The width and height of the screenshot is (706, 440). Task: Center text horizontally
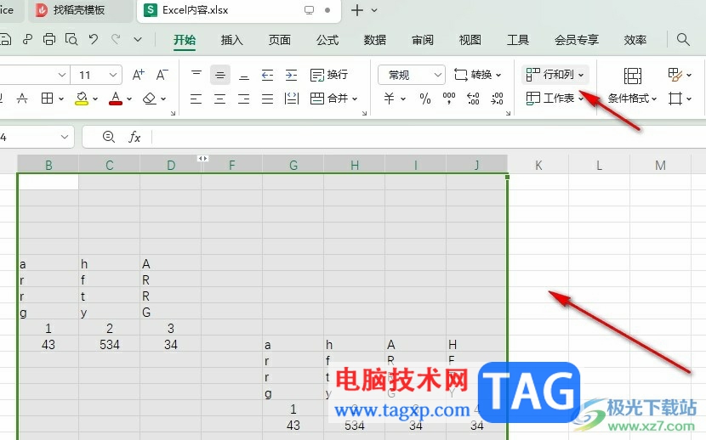coord(219,99)
